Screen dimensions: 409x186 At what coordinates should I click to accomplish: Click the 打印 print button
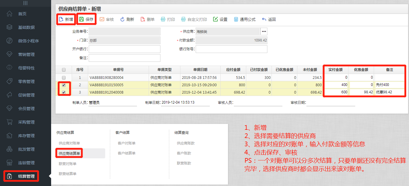(168, 19)
